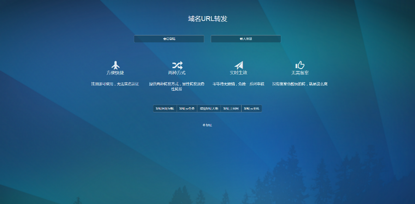Follow the footer link ending in 上网
This screenshot has height=204, width=415.
(231, 109)
